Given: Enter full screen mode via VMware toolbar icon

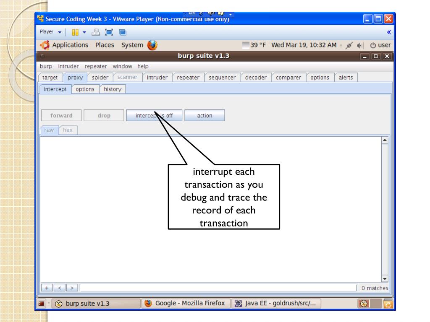Looking at the screenshot, I should [x=109, y=32].
